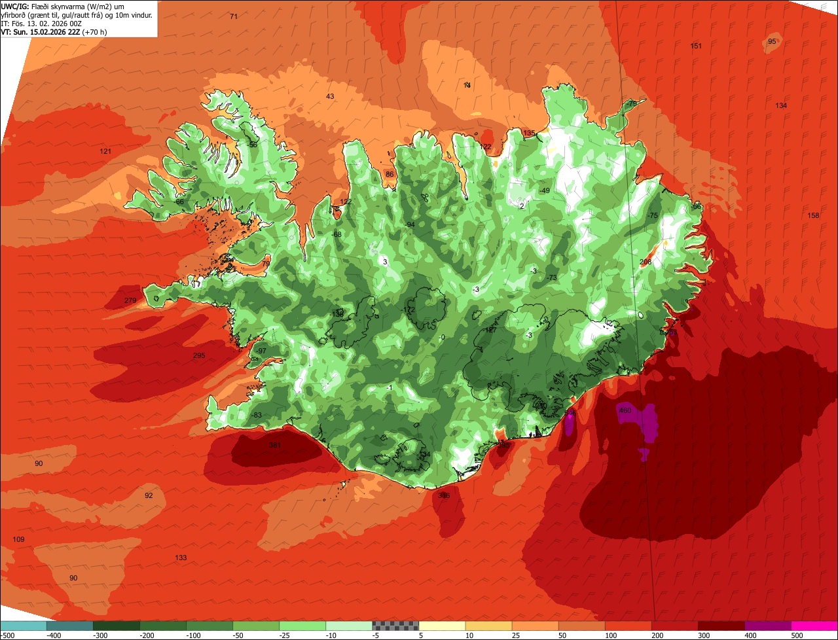Click the map value 133 in the southwest sea

181,558
